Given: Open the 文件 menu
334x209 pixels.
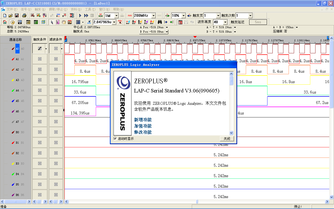Looking at the screenshot, I should [12, 9].
